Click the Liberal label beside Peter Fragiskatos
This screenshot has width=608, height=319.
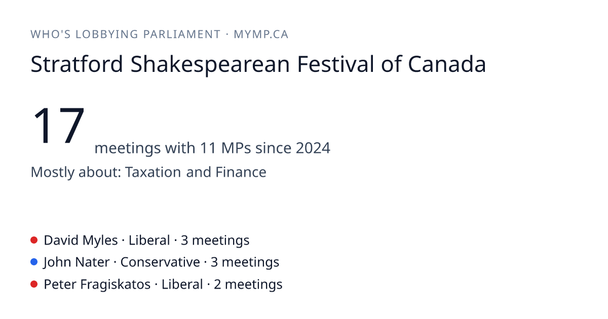tap(182, 285)
